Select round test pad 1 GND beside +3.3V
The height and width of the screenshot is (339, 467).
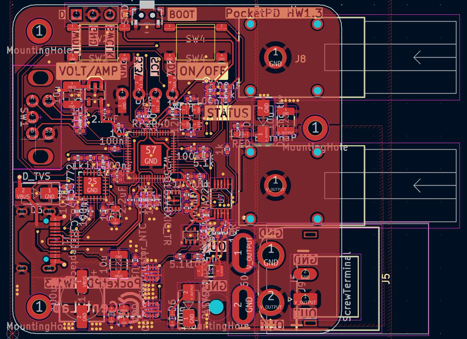pyautogui.click(x=122, y=94)
